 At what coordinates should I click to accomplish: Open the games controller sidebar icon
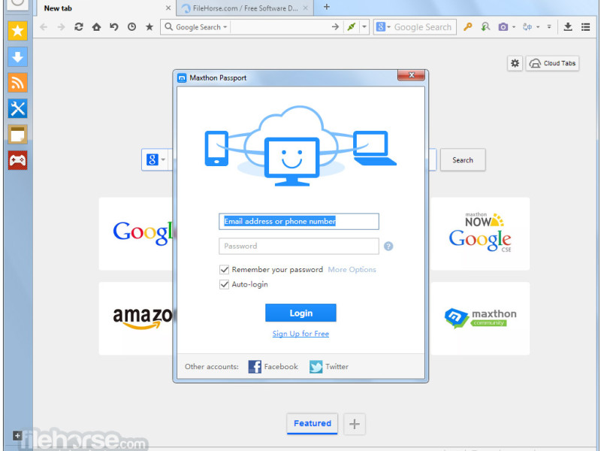[17, 160]
